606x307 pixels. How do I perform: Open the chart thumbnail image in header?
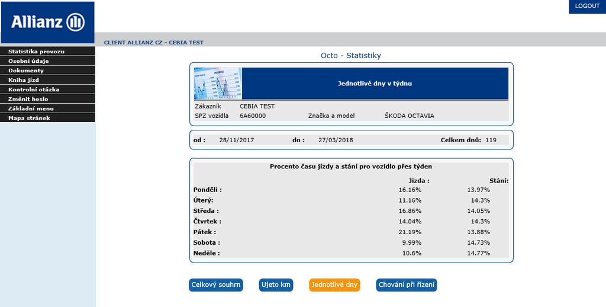(218, 84)
